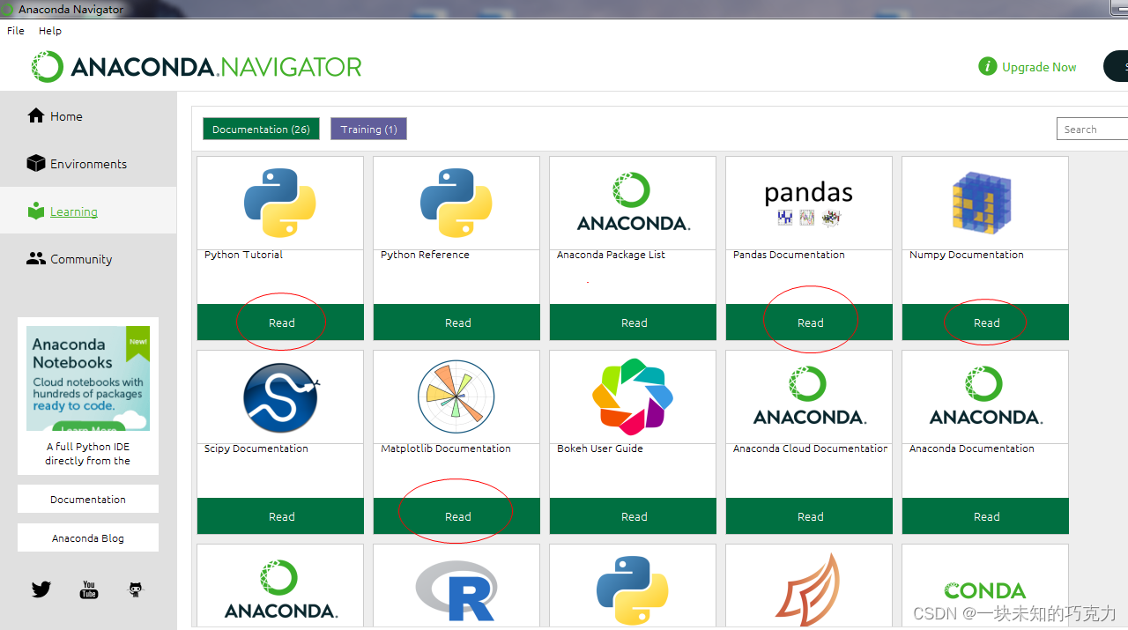Select the Documentation (26) filter tab
1128x630 pixels.
[x=261, y=129]
